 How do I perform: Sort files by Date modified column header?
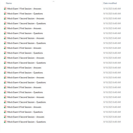click(x=110, y=3)
